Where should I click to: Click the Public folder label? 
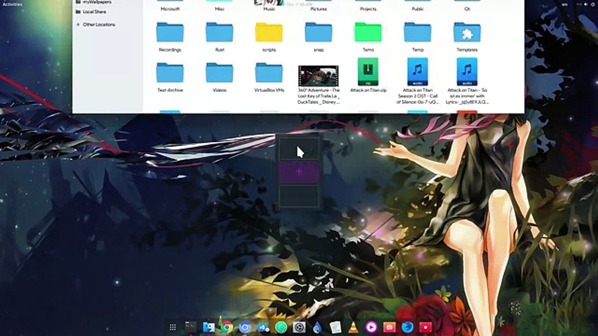coord(418,9)
